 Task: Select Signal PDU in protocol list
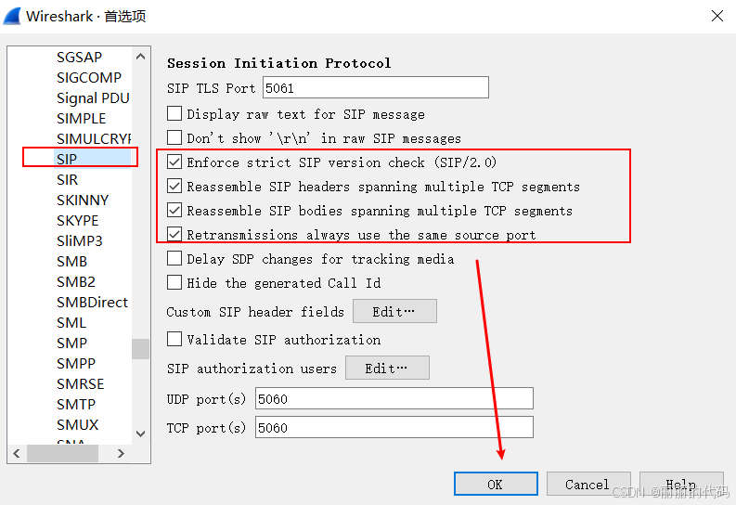coord(93,98)
